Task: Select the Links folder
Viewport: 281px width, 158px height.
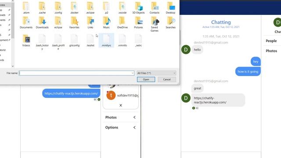Action: 90,23
